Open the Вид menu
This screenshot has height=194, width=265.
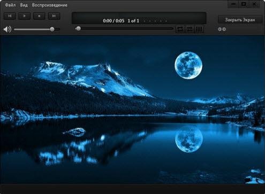tap(24, 5)
